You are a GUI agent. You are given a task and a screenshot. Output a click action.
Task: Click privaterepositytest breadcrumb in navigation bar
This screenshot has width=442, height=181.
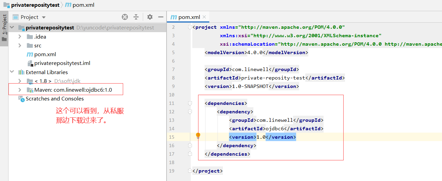click(35, 5)
